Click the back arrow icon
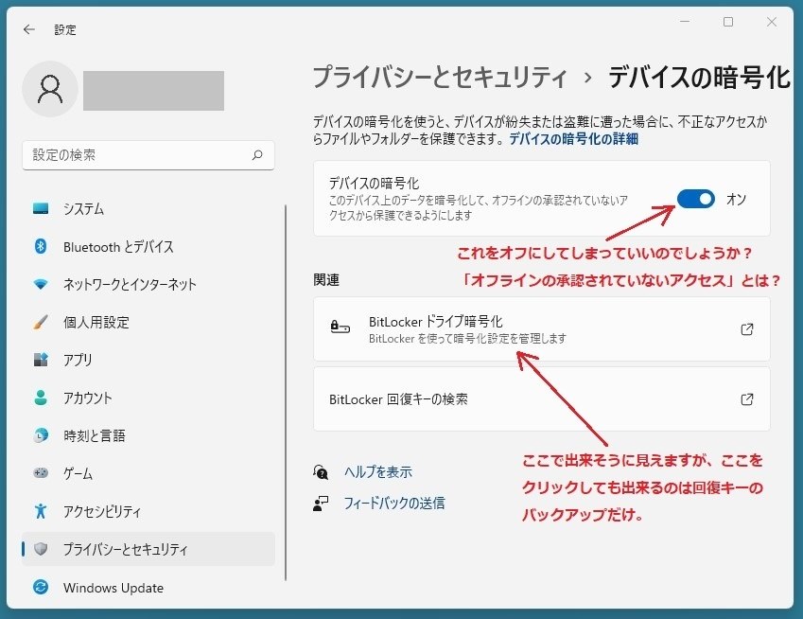The height and width of the screenshot is (619, 803). point(29,29)
